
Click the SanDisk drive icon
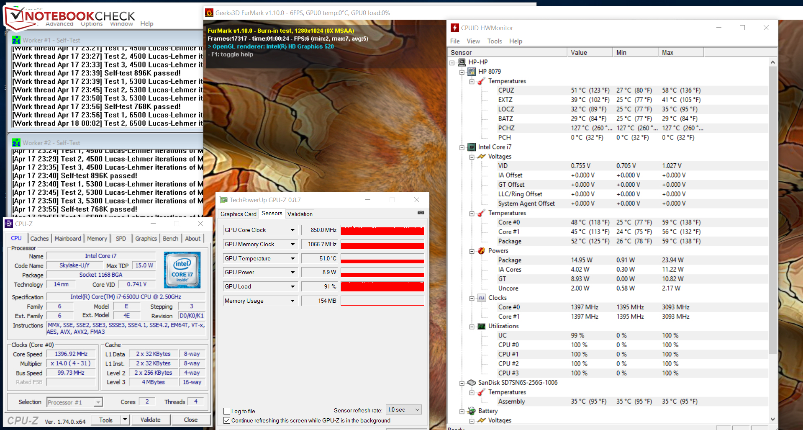472,383
